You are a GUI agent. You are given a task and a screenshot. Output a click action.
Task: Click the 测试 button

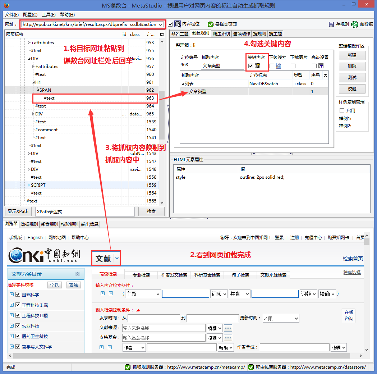click(x=352, y=78)
